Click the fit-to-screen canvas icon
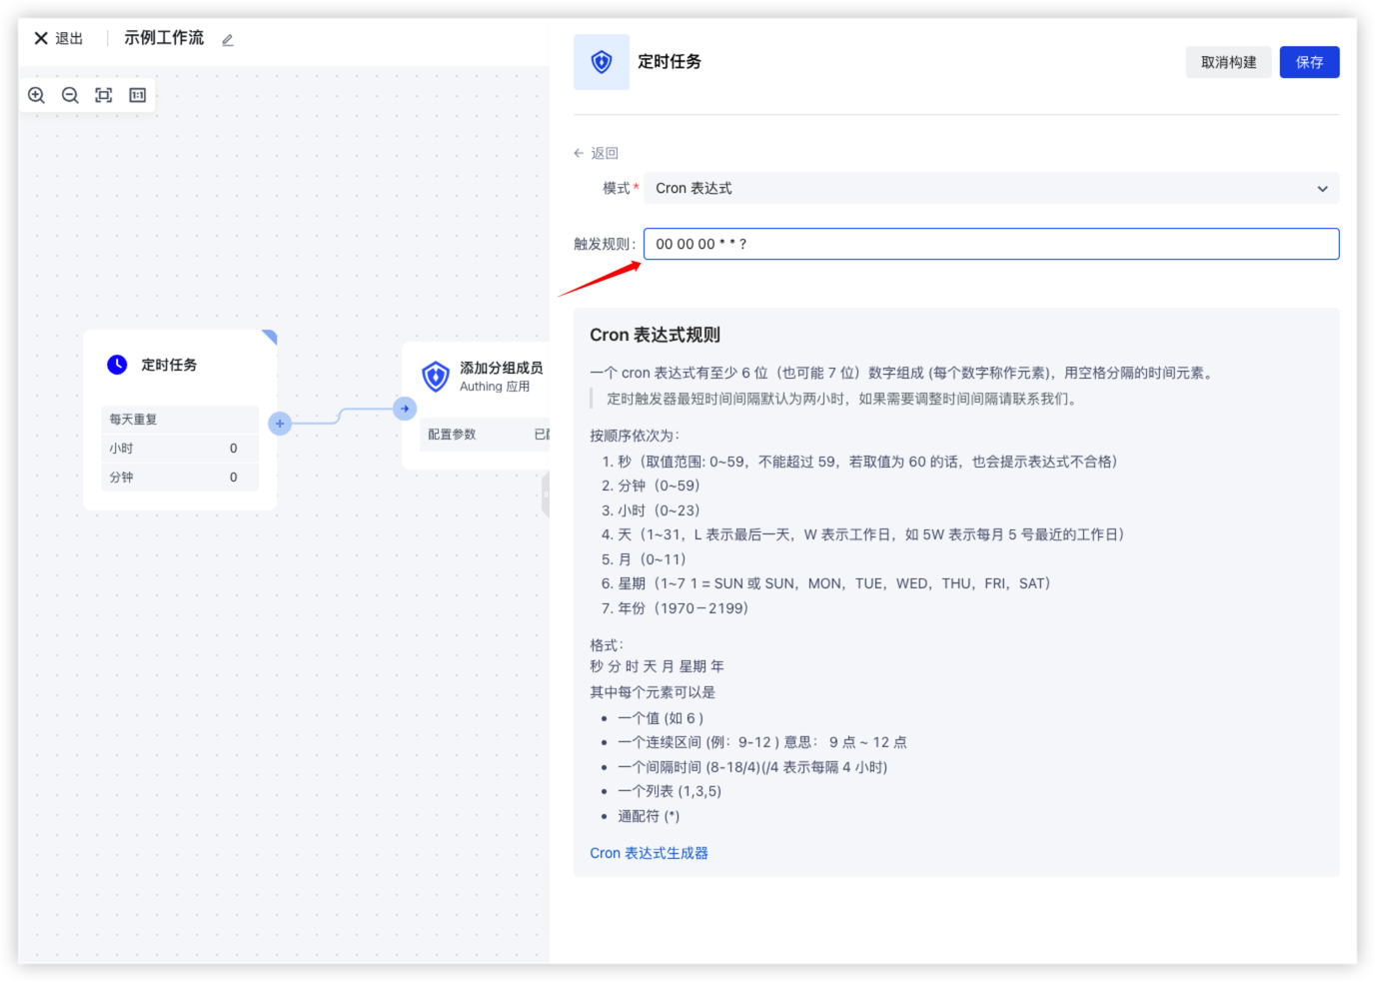This screenshot has width=1375, height=982. tap(104, 95)
